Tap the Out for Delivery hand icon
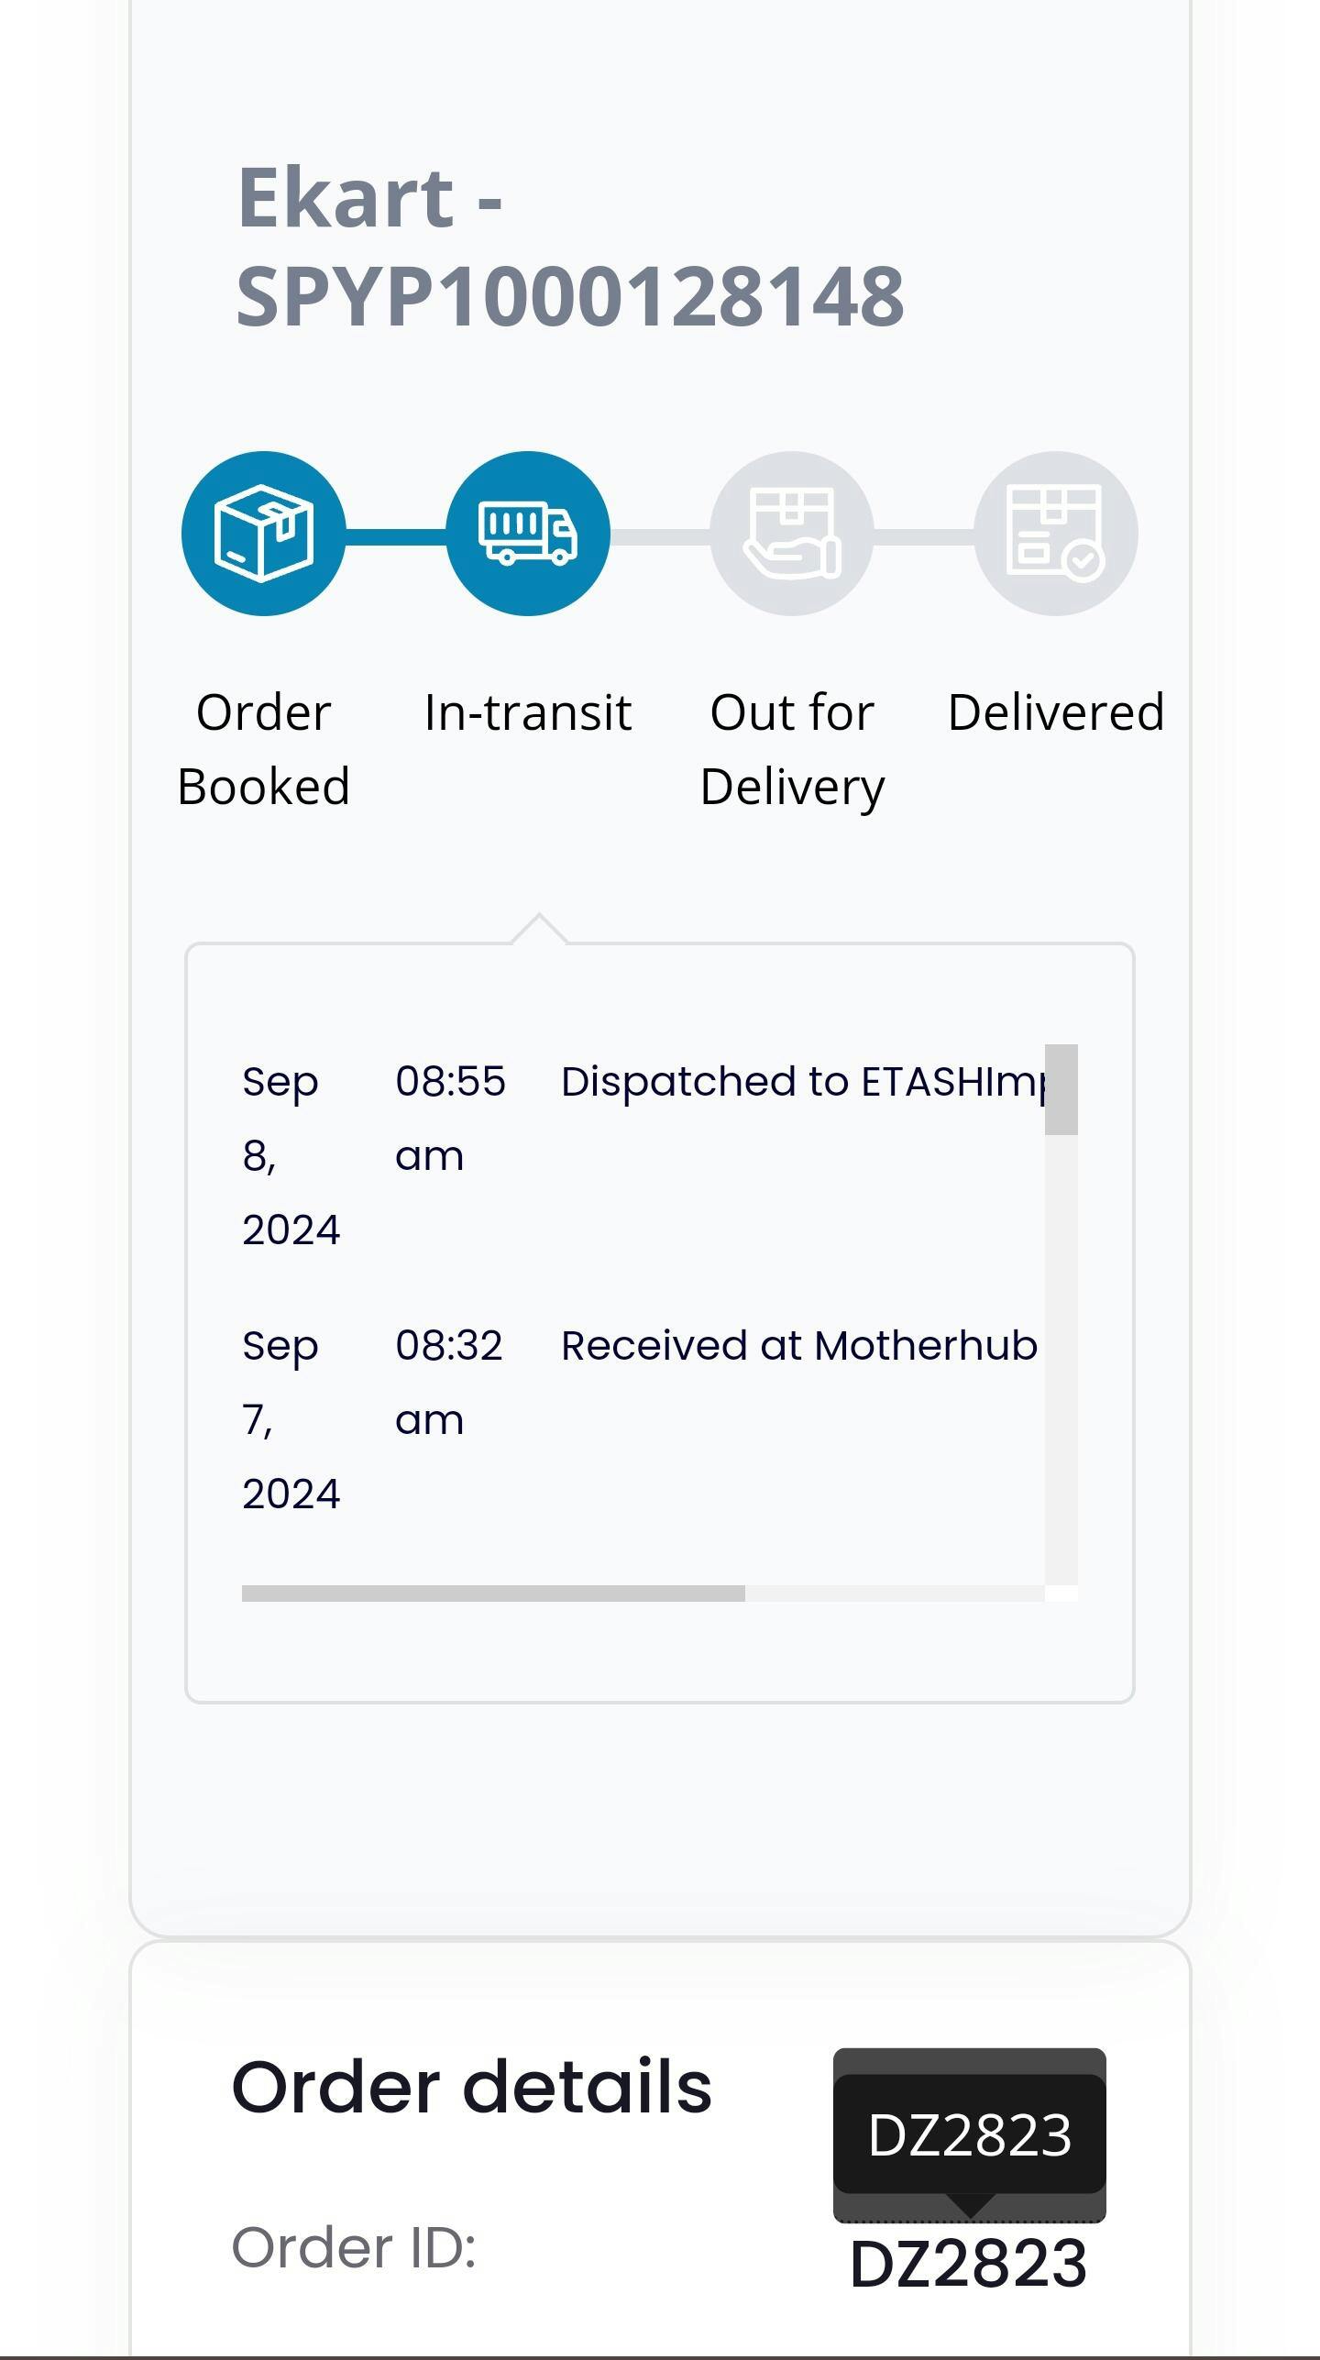The height and width of the screenshot is (2360, 1320). pos(792,533)
